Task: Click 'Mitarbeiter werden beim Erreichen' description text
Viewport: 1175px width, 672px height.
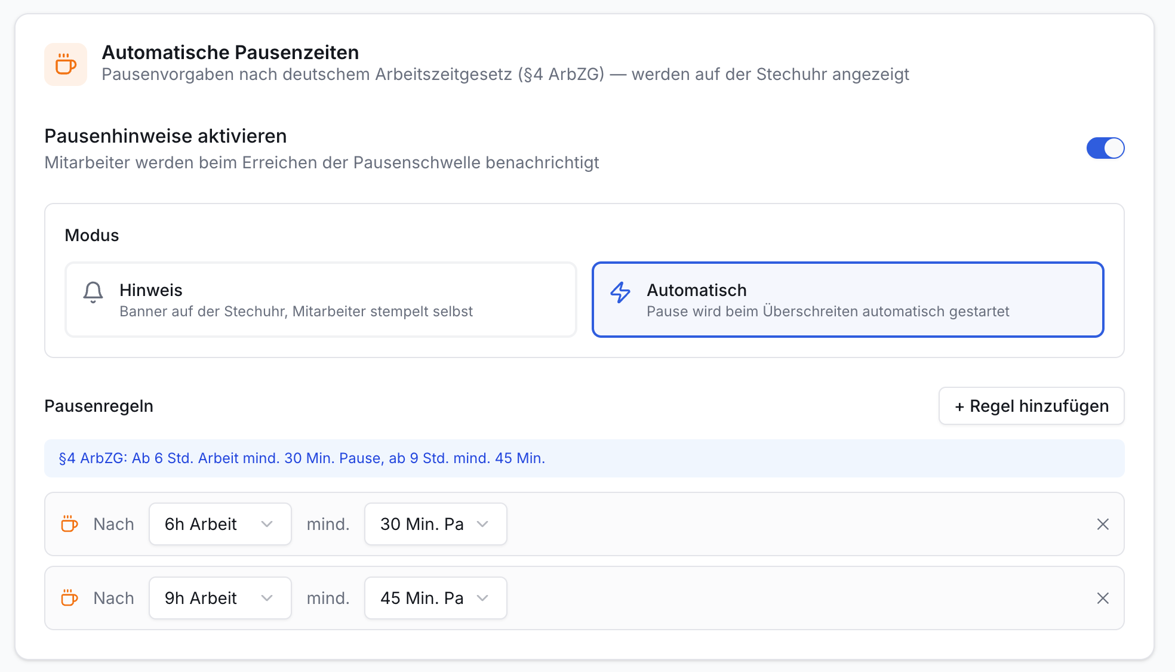Action: pos(322,162)
